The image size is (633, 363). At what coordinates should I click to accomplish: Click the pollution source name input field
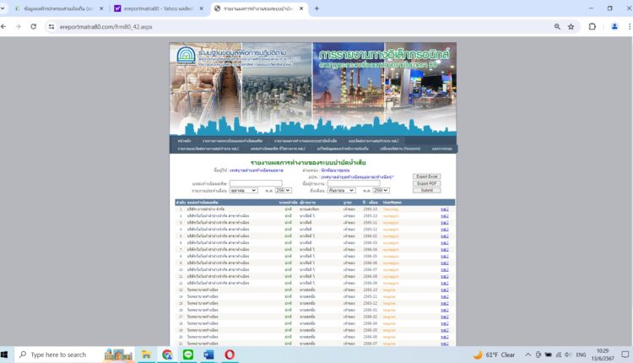coord(256,183)
